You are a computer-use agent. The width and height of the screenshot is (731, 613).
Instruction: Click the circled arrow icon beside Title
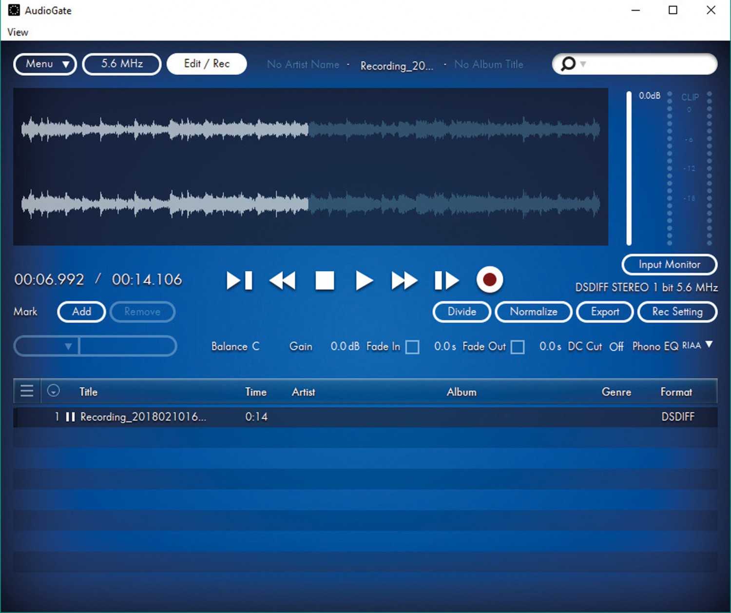54,391
